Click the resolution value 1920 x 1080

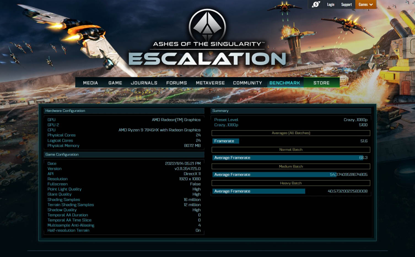[x=190, y=179]
